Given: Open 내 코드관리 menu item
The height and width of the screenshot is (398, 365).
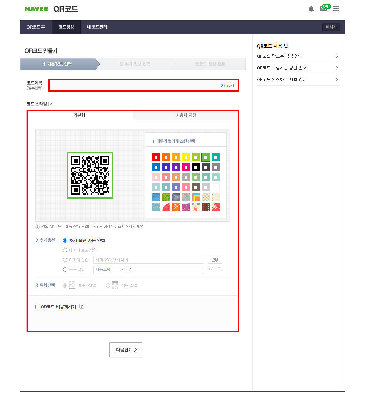Looking at the screenshot, I should click(97, 27).
